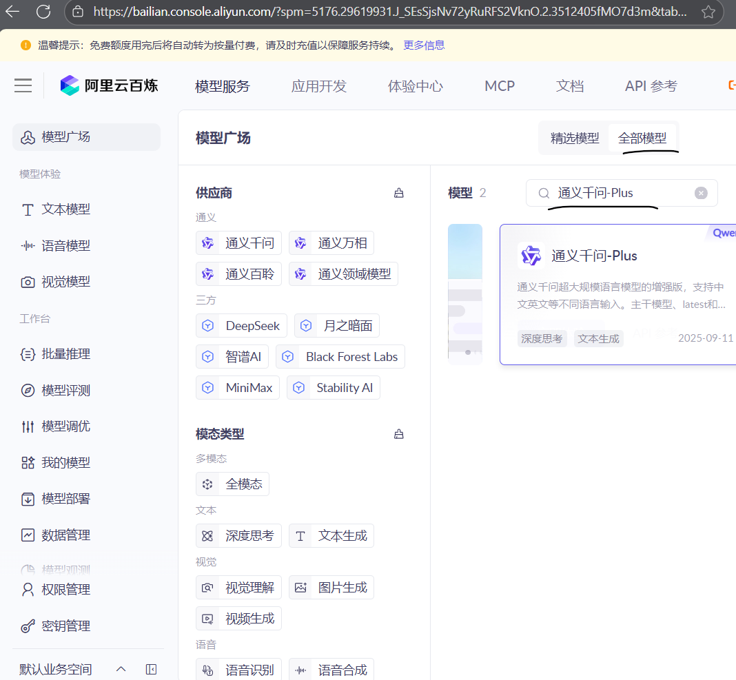Open 数据管理 in the sidebar
Screen dimensions: 736x680
pyautogui.click(x=64, y=535)
